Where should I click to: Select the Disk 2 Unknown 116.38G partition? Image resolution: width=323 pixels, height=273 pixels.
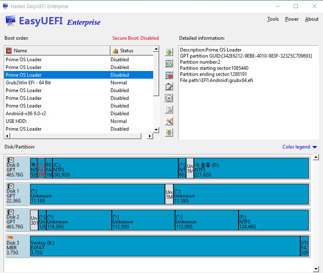(79, 220)
